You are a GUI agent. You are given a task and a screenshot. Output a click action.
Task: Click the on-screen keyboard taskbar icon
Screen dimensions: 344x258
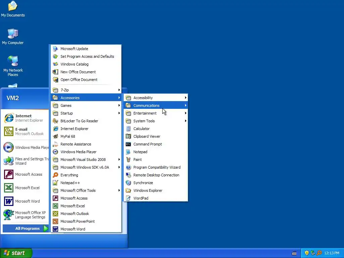coord(294,253)
